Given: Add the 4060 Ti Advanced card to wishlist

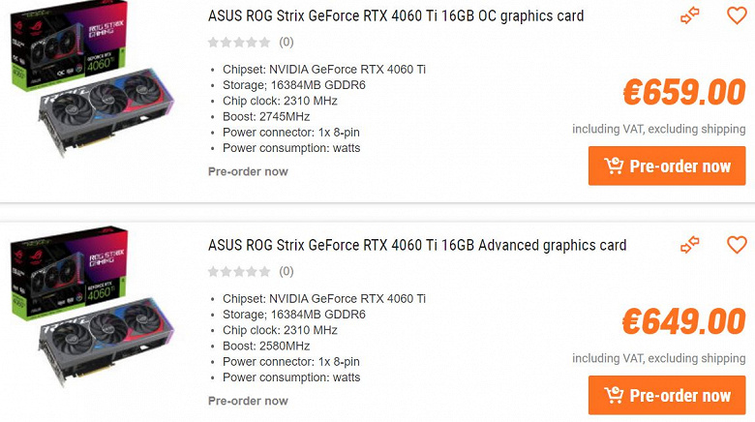Looking at the screenshot, I should 737,245.
